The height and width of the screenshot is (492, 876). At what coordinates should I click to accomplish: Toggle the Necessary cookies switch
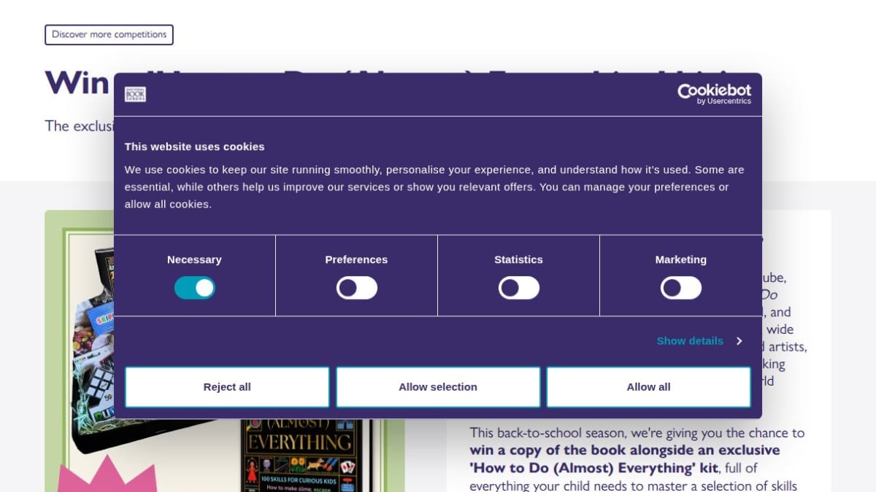[194, 288]
